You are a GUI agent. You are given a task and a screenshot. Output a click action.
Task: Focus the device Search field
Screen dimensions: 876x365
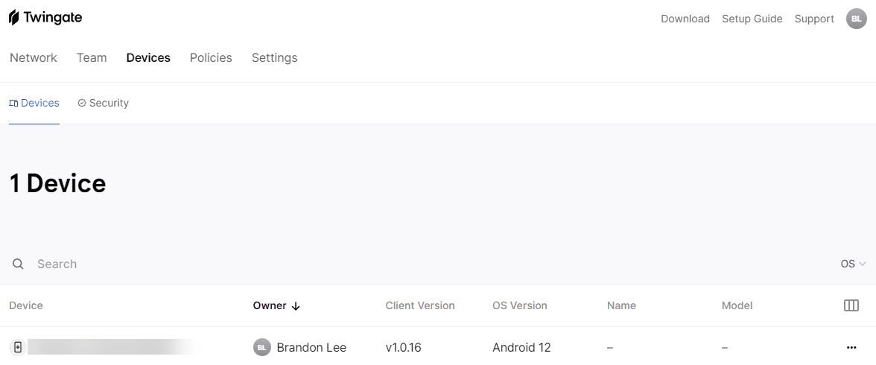[x=223, y=264]
